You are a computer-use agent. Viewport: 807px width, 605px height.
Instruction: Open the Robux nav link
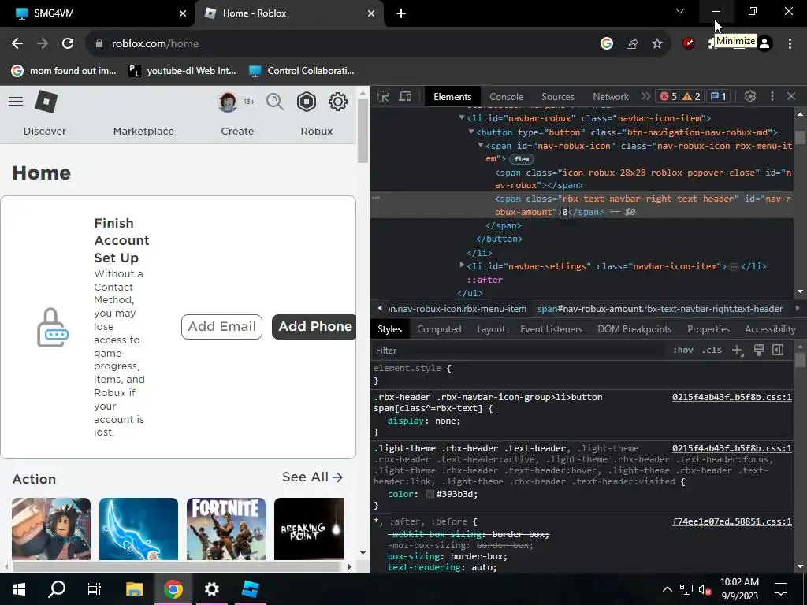(317, 132)
